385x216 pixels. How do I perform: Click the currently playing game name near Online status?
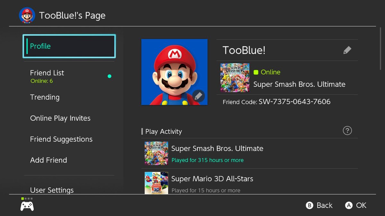tap(299, 84)
